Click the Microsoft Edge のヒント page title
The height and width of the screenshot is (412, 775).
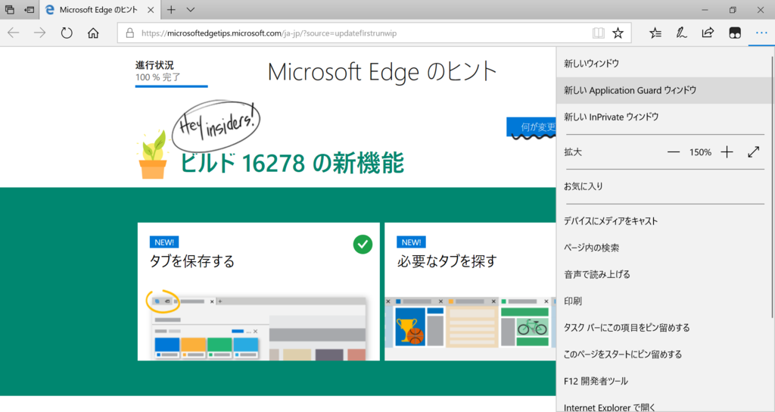tap(382, 72)
